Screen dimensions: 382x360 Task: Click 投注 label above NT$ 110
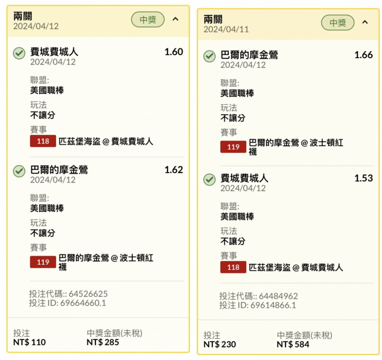click(x=21, y=333)
